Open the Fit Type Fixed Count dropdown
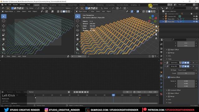The height and width of the screenshot is (112, 199). click(186, 70)
